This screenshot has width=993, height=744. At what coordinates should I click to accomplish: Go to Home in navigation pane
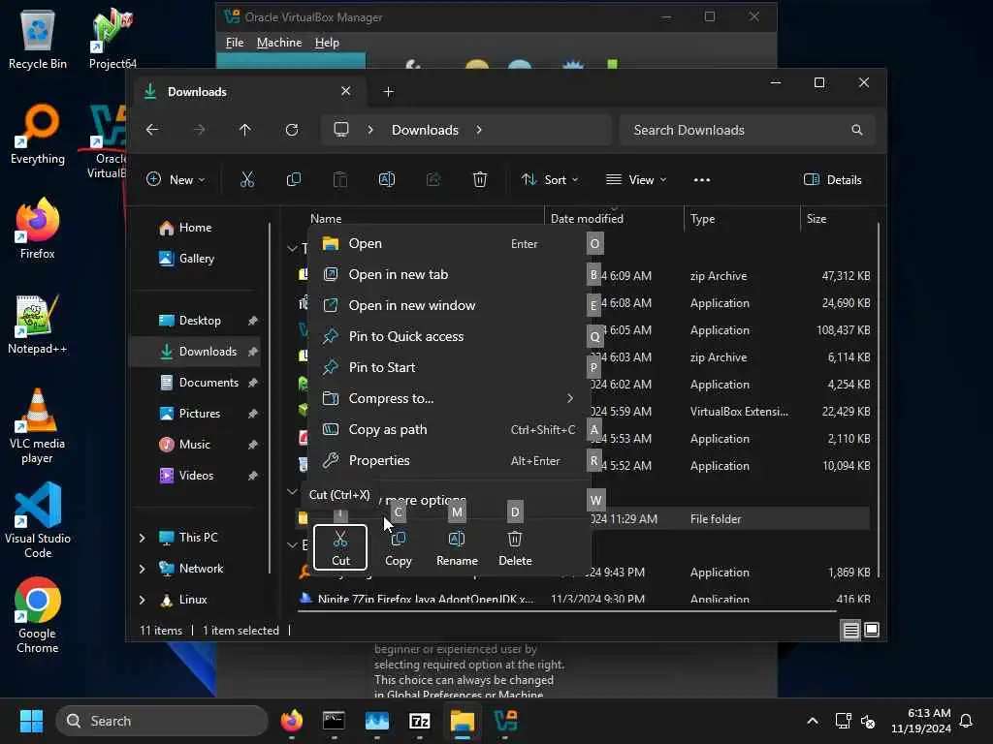point(195,228)
